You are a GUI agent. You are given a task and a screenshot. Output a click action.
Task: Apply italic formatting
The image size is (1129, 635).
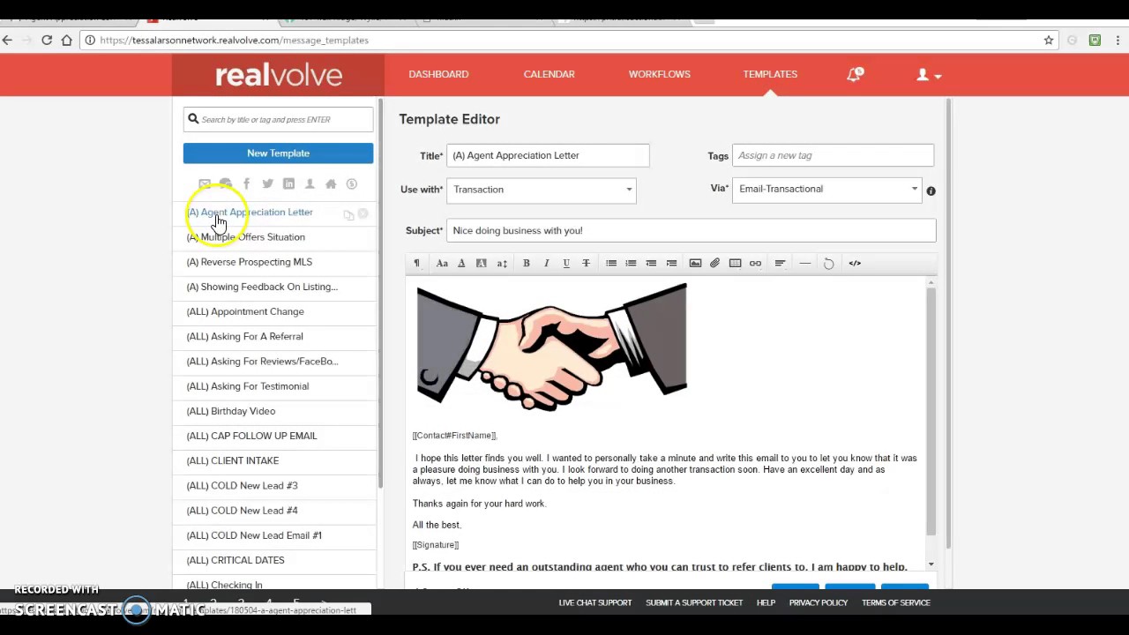click(546, 263)
